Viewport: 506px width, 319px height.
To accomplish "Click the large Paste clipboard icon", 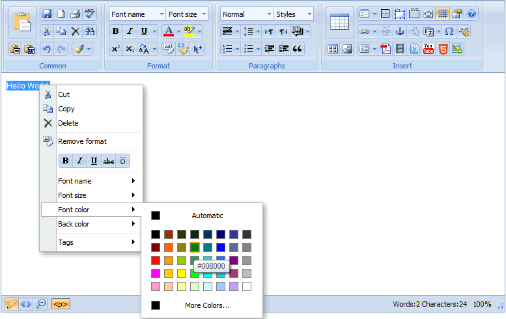I will 22,22.
